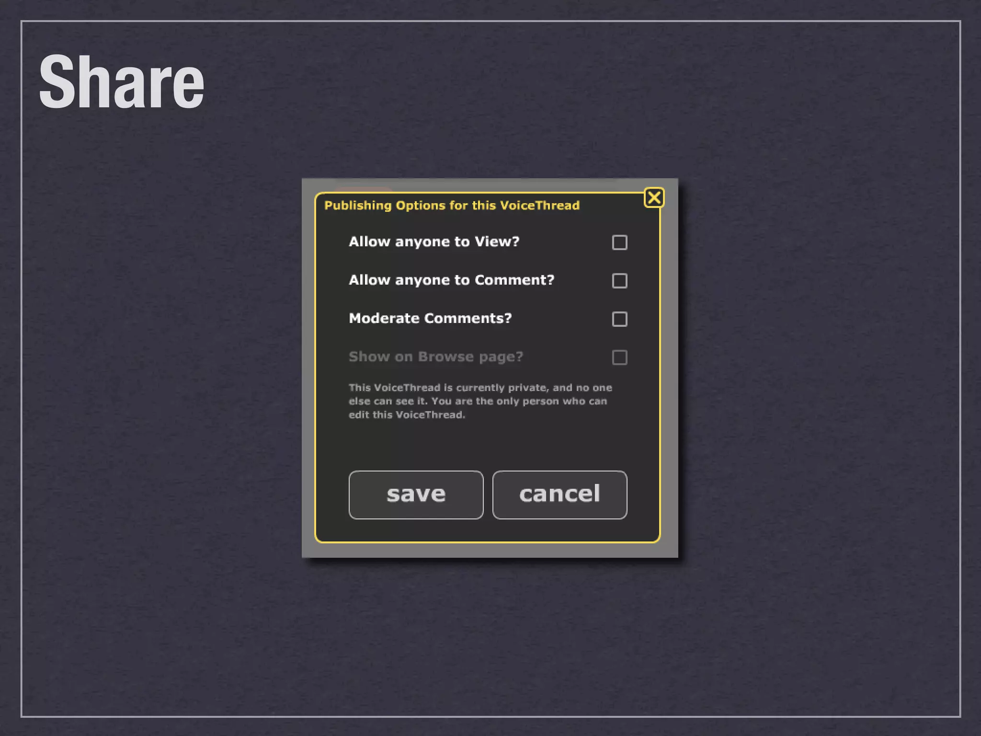
Task: Click the words 'edit this VoiceThread' in the message
Action: pyautogui.click(x=406, y=415)
